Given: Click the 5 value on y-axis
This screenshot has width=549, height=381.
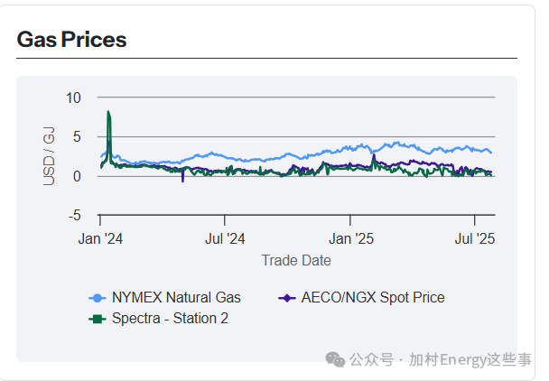Looking at the screenshot, I should point(78,136).
